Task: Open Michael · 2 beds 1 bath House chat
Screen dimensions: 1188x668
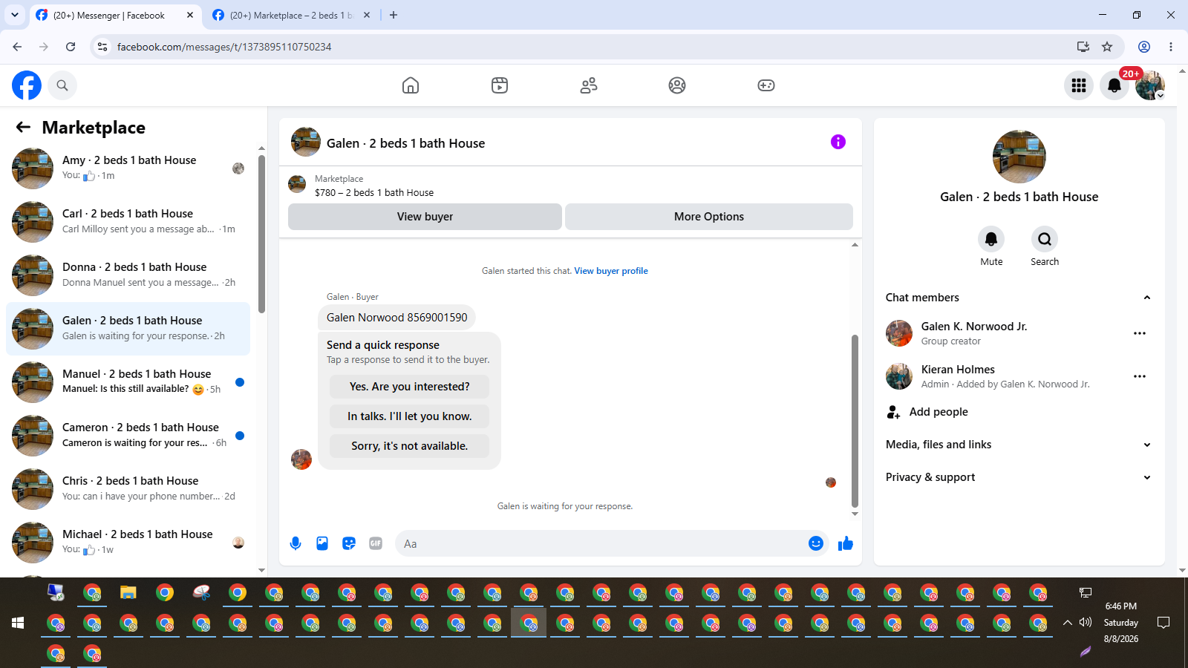Action: [x=128, y=543]
